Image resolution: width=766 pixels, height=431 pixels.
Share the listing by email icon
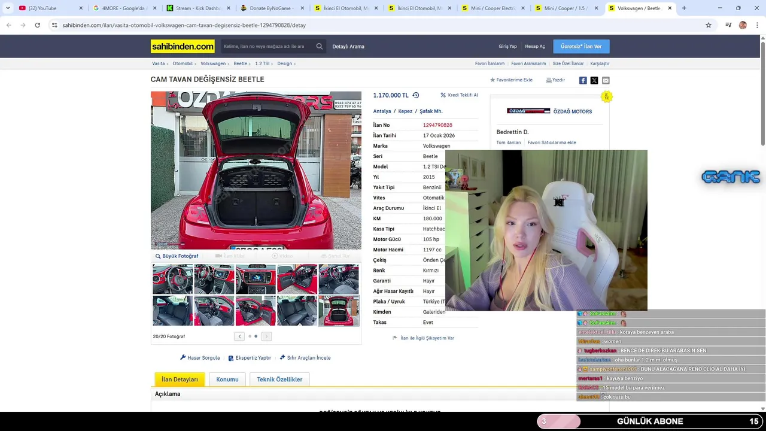point(606,80)
